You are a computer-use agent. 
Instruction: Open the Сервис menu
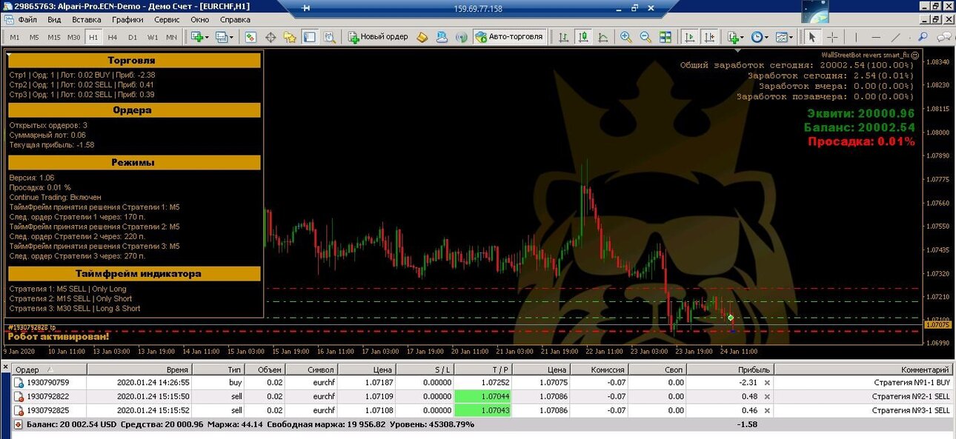(x=167, y=20)
